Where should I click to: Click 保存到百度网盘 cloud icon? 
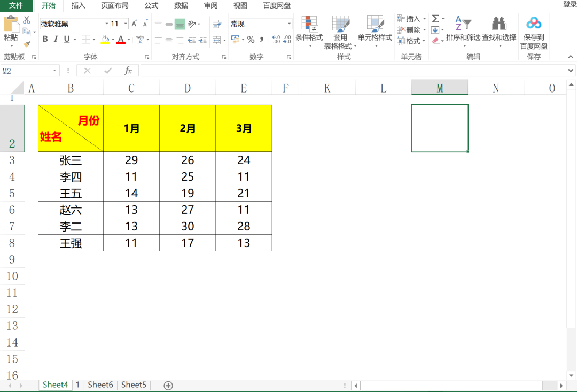[534, 23]
